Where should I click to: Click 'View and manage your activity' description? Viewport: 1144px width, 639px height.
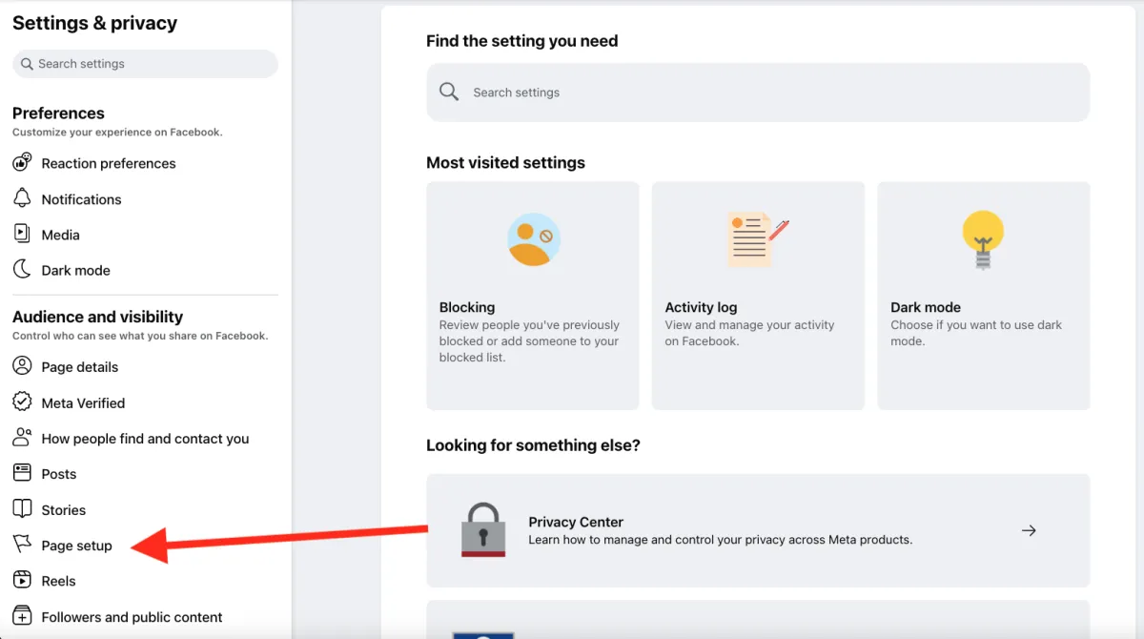[749, 333]
